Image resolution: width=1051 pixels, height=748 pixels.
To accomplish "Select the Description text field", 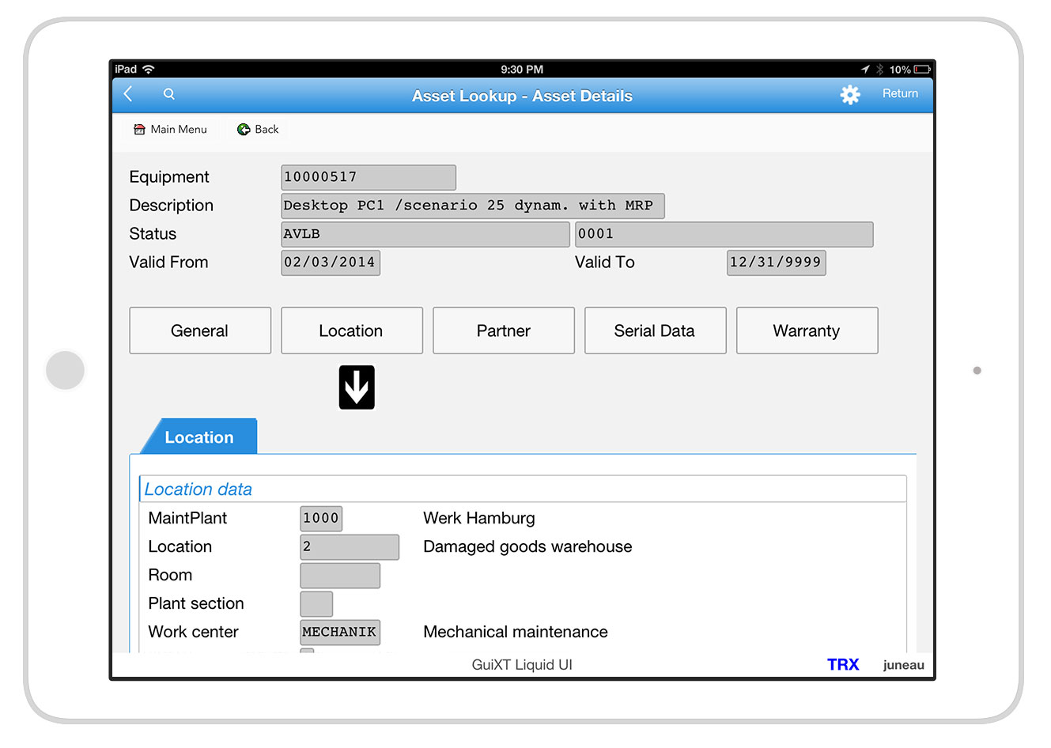I will (472, 206).
